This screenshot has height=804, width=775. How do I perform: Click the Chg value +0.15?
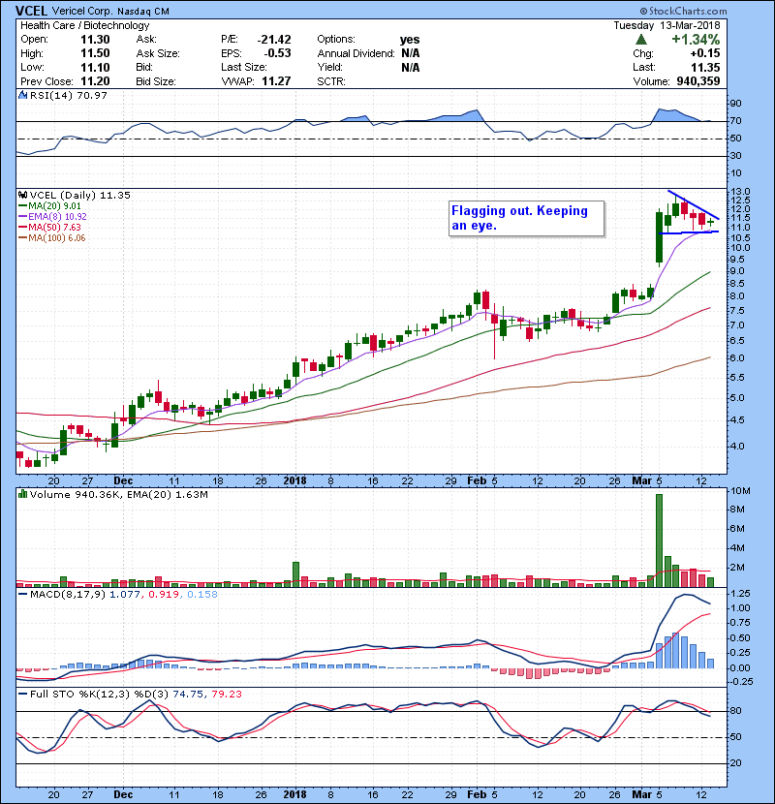(x=704, y=53)
